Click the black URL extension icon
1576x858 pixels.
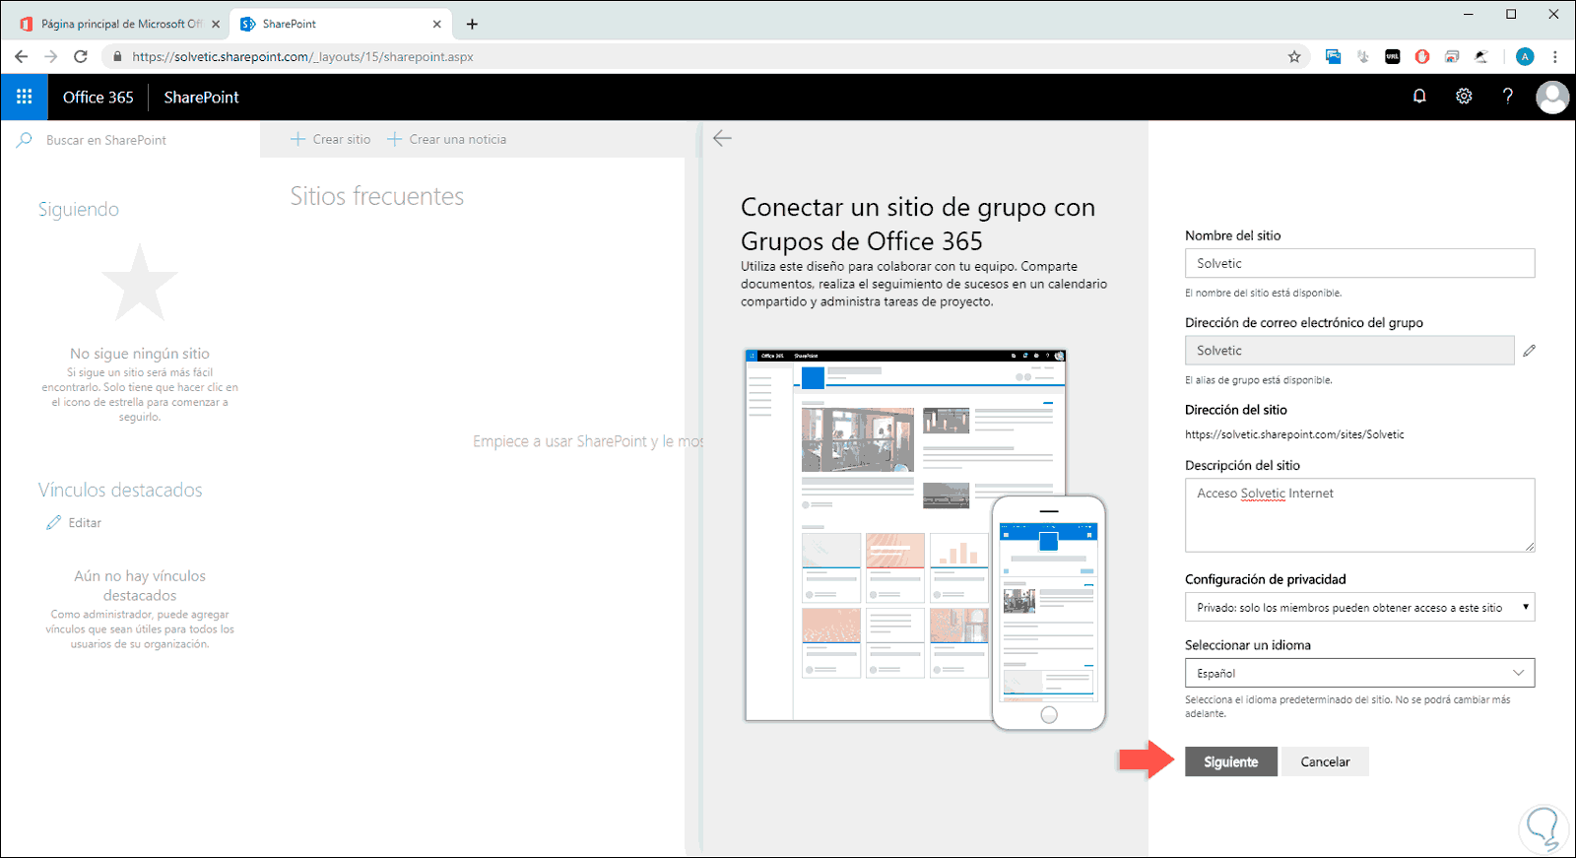(1392, 57)
